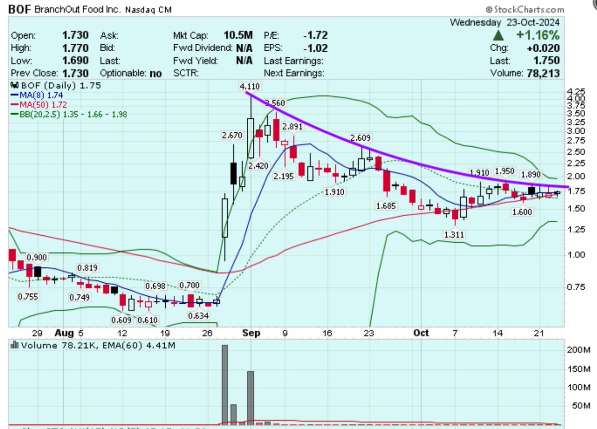Click the 0.609 price label
Screen dimensions: 597x429
pyautogui.click(x=122, y=320)
